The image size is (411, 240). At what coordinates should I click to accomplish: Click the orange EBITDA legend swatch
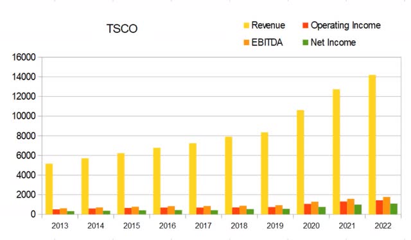[247, 42]
